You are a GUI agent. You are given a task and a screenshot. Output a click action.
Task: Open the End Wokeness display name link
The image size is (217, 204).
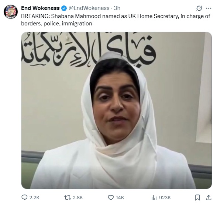coord(40,8)
